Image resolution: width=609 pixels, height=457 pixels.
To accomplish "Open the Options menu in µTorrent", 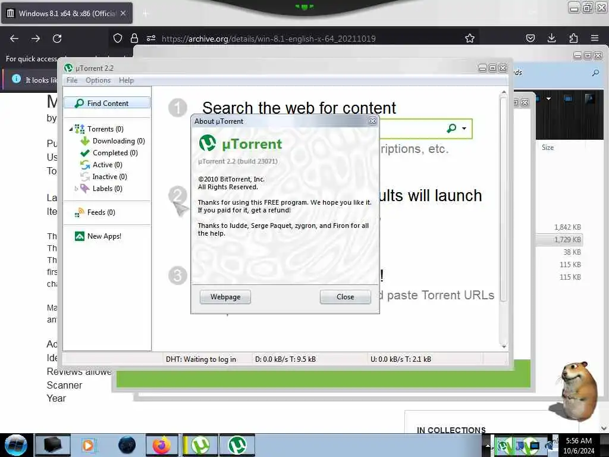I will (x=98, y=80).
